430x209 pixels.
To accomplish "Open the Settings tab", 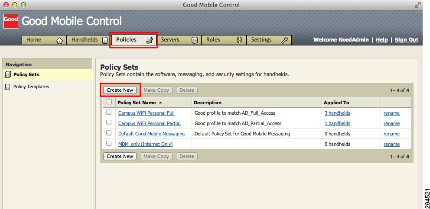I will tap(269, 40).
